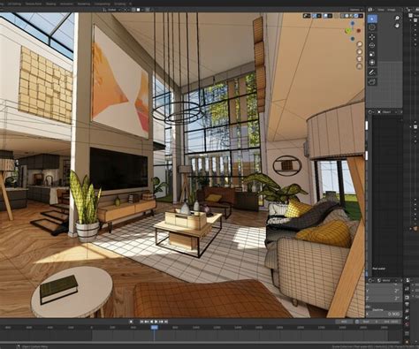Screen dimensions: 419x349
Task: Click the image editor zoom magnifier icon
Action: point(397,18)
